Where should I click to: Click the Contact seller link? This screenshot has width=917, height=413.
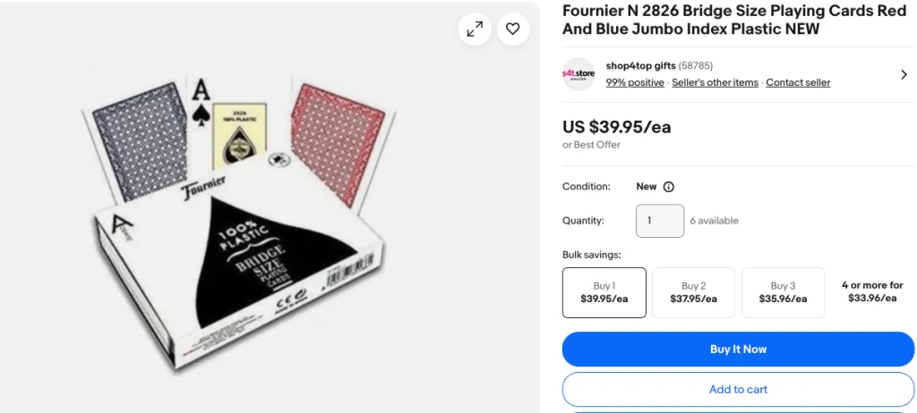[x=798, y=82]
